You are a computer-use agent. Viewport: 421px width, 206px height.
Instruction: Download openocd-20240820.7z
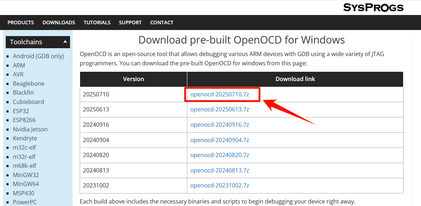pyautogui.click(x=220, y=155)
